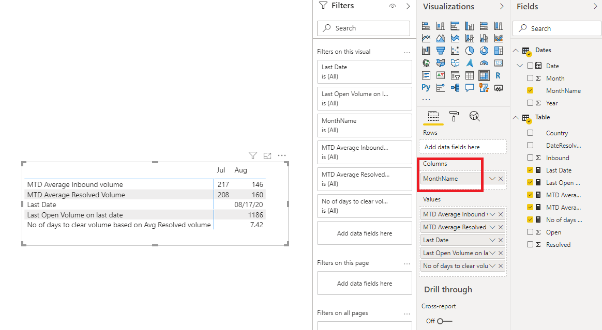Open the Last Date value field dropdown
This screenshot has height=330, width=602.
492,240
